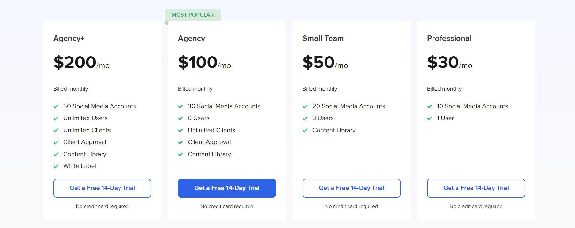Get the Professional plan free trial
Viewport: 575px width, 228px height.
point(476,188)
